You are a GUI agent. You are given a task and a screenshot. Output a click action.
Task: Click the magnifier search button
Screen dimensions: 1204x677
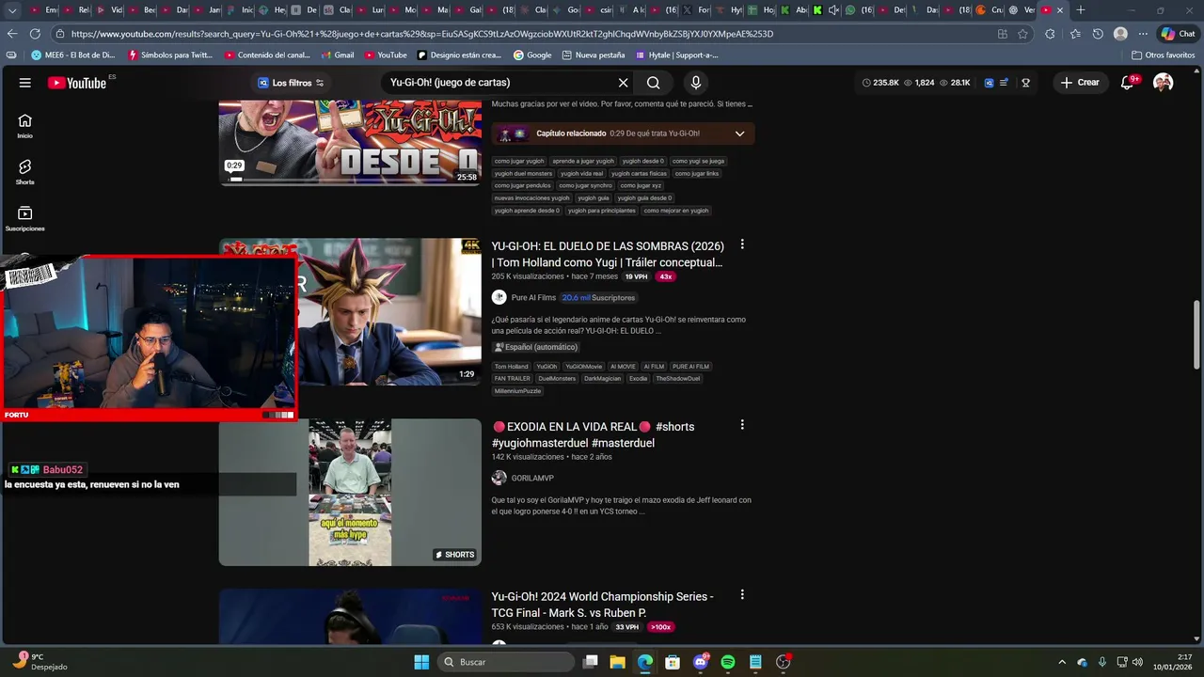[x=653, y=83]
